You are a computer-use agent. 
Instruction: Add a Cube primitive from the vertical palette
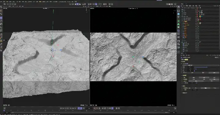178,14
